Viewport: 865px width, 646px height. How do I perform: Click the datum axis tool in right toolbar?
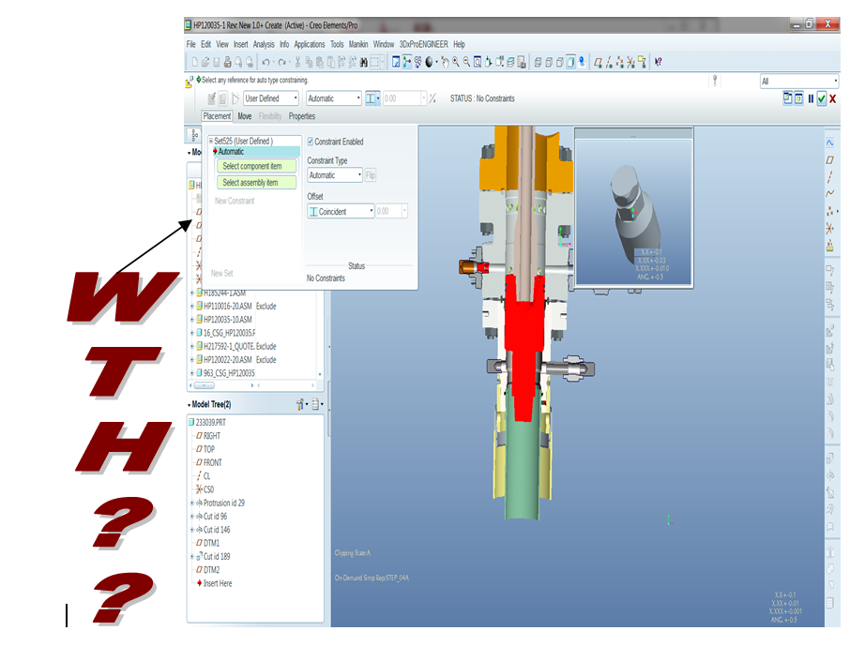click(829, 176)
